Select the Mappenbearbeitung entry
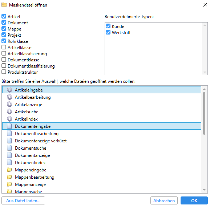The image size is (210, 207). click(x=102, y=177)
